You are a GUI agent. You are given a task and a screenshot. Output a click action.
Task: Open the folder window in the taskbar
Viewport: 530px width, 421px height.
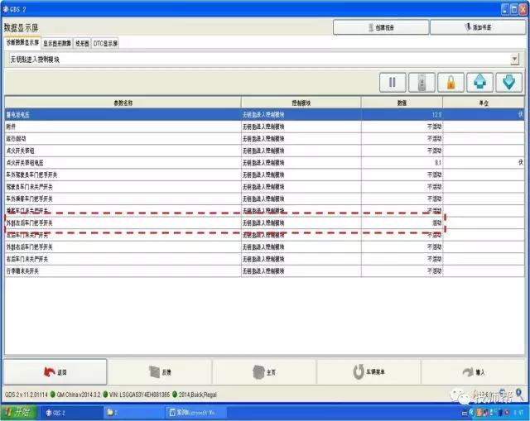(134, 413)
